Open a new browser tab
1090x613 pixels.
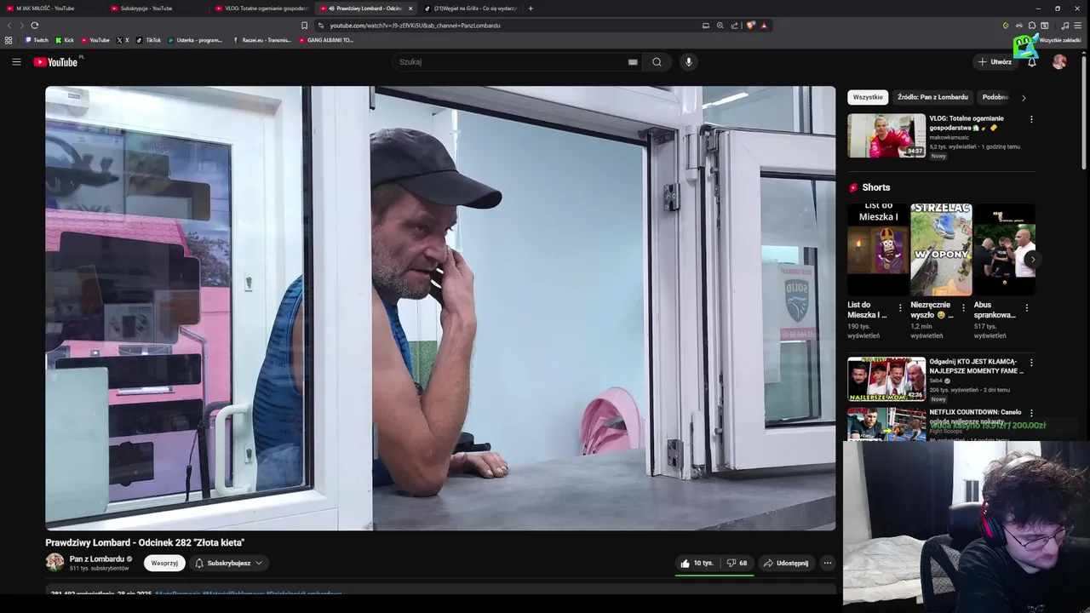(531, 9)
